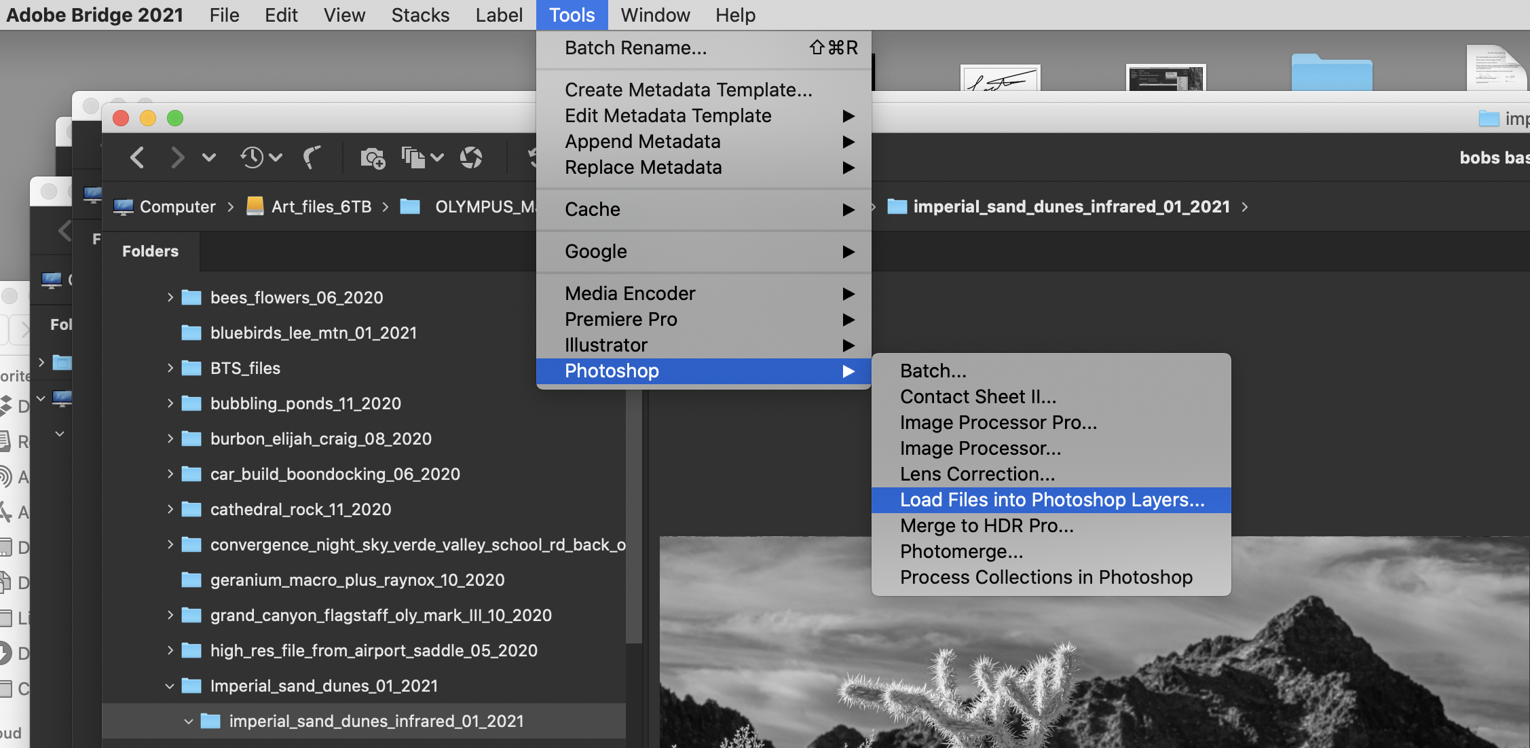Click Art_files_6TB in the breadcrumb path

tap(320, 206)
